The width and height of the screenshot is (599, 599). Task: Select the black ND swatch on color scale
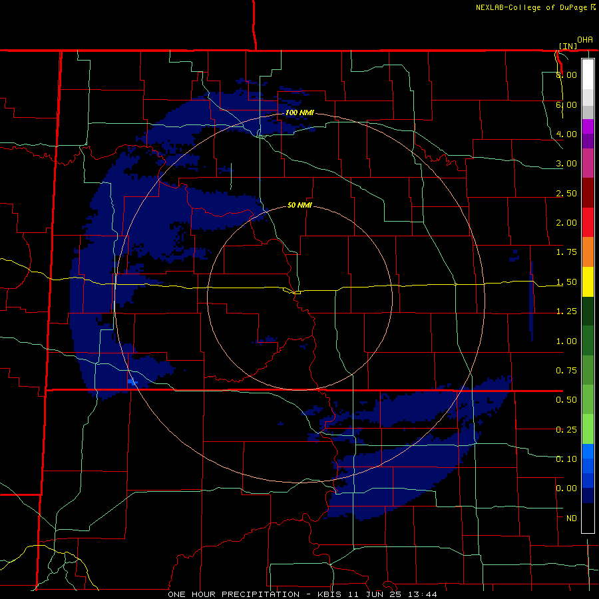point(588,518)
